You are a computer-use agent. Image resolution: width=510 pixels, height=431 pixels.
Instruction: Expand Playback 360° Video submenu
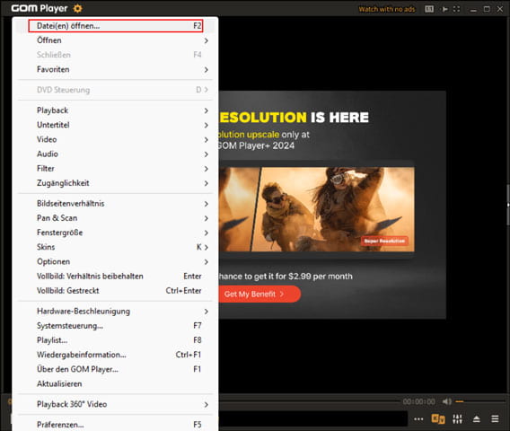pyautogui.click(x=116, y=404)
